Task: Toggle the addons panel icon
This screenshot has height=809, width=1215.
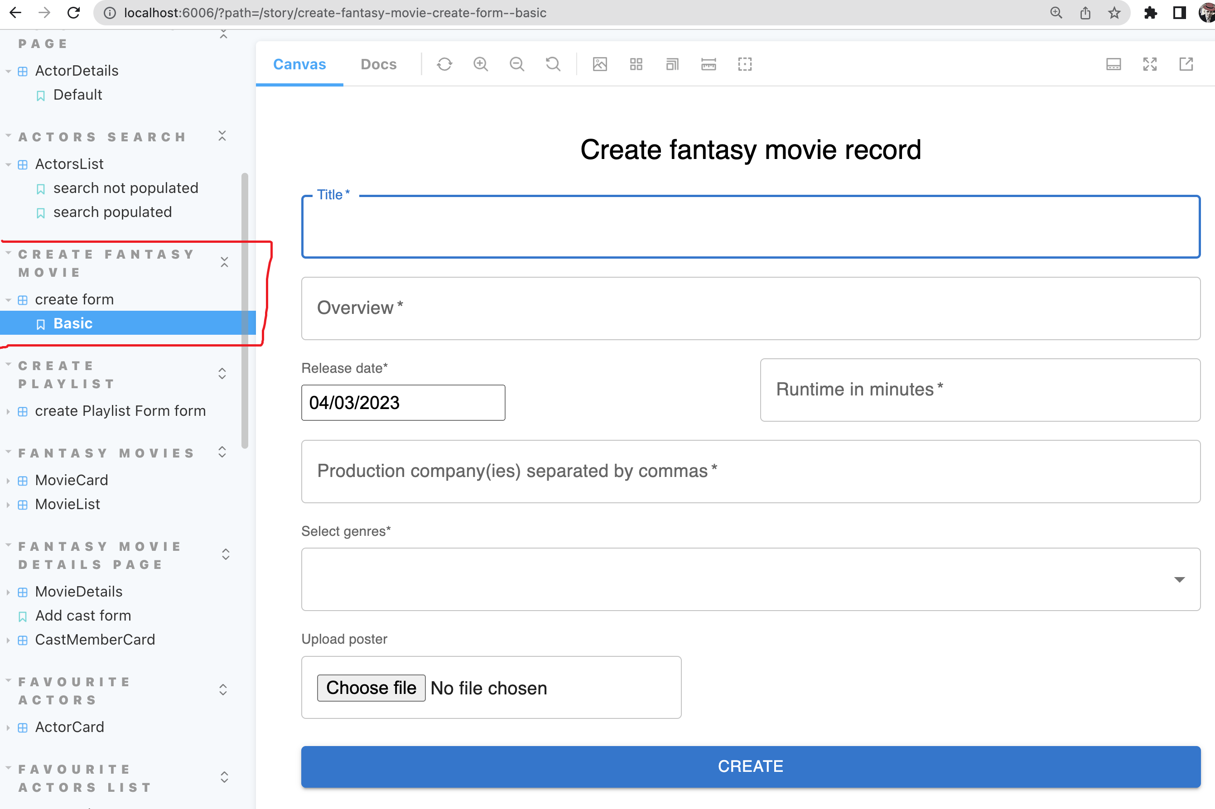Action: coord(1114,64)
